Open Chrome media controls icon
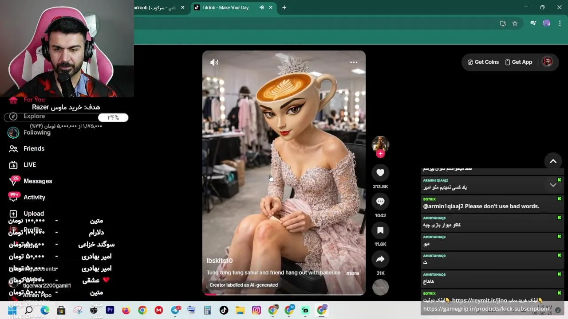Viewport: 568px width, 319px height. [x=533, y=23]
